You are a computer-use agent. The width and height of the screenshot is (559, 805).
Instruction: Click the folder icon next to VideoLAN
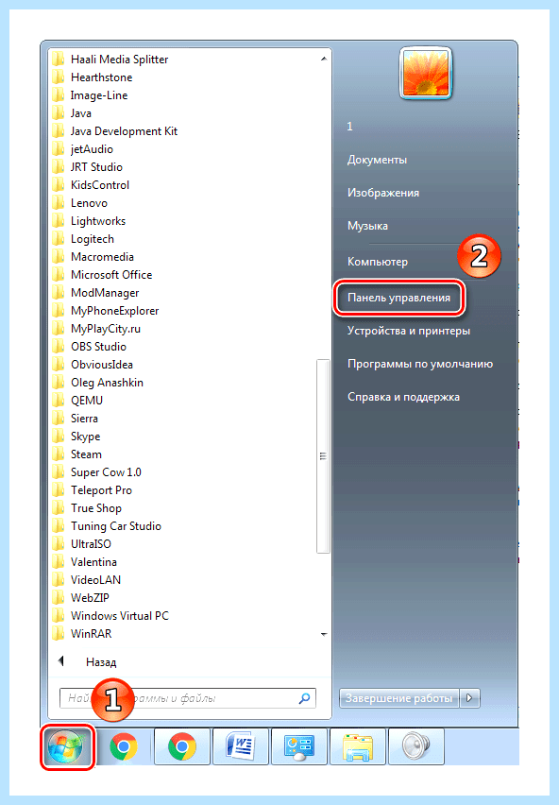coord(58,579)
